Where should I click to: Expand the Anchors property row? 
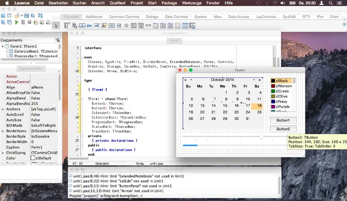click(3, 109)
